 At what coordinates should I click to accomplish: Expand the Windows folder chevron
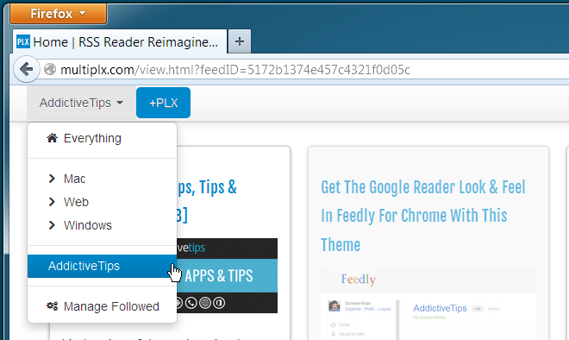(52, 225)
